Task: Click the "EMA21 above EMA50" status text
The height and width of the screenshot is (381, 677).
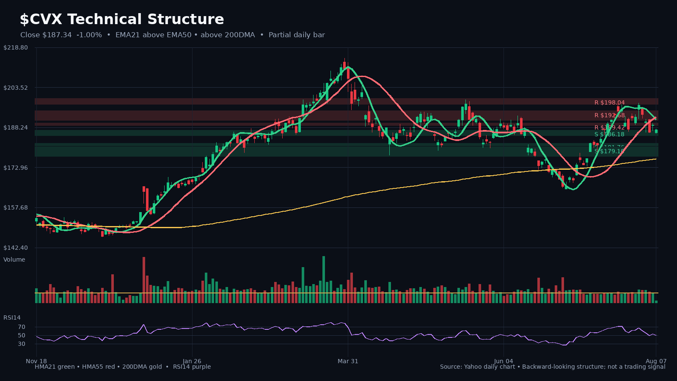Action: 153,35
